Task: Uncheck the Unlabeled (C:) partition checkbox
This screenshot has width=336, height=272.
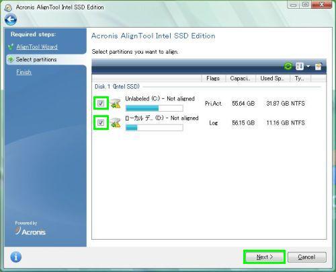Action: pyautogui.click(x=101, y=103)
